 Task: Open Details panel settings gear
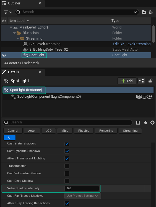point(152,123)
